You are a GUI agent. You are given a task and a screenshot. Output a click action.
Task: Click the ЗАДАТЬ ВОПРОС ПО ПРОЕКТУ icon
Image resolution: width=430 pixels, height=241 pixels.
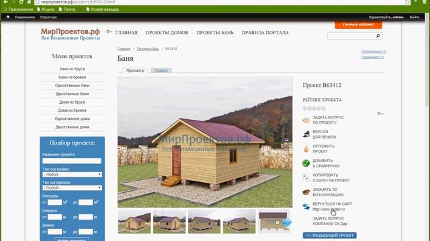pyautogui.click(x=306, y=120)
